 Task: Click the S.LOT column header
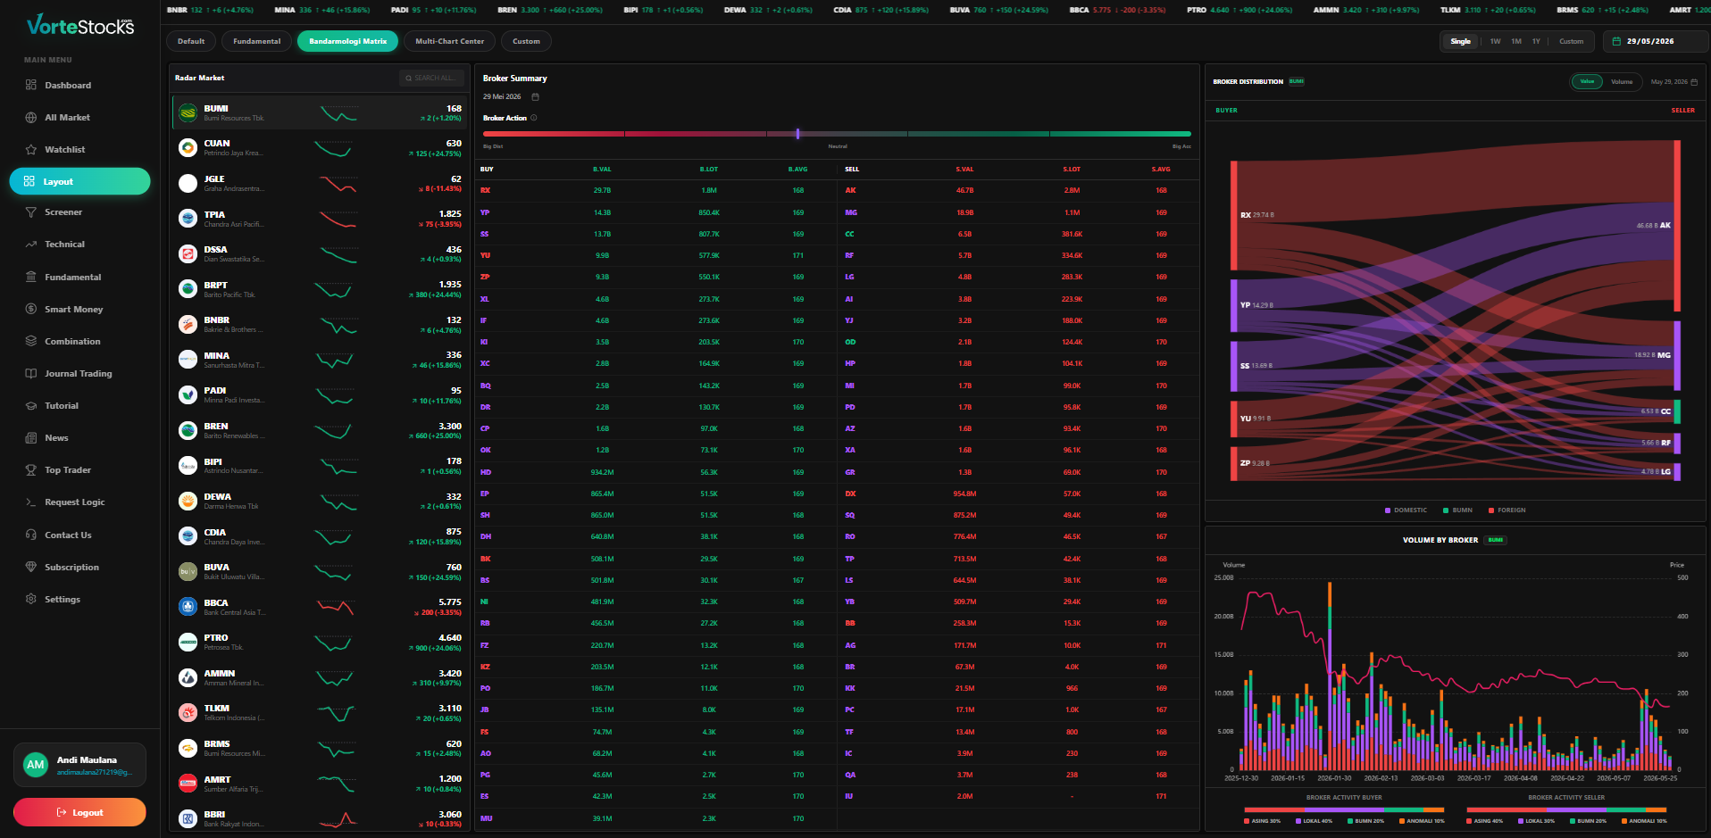point(1072,169)
